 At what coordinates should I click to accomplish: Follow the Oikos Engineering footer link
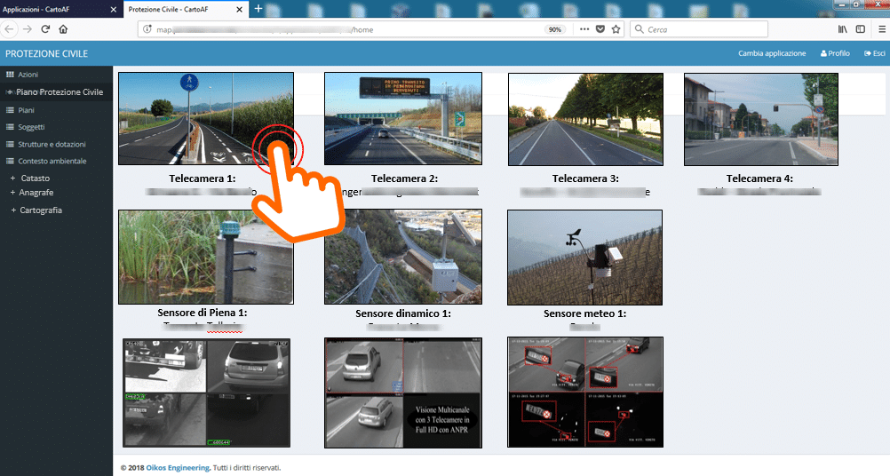coord(178,468)
